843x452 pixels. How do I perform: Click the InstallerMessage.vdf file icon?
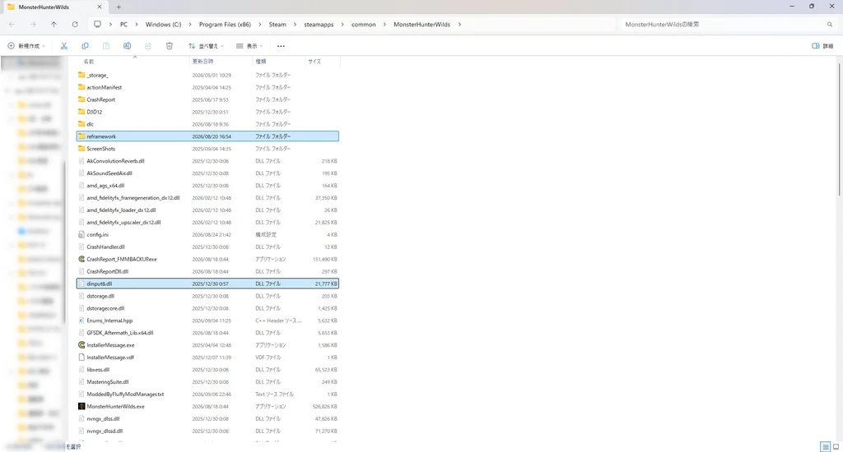(82, 357)
